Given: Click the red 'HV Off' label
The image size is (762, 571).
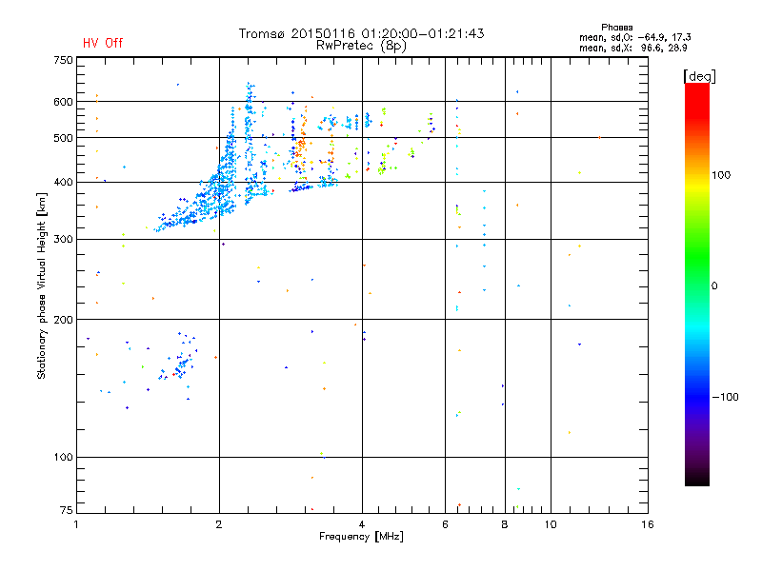Looking at the screenshot, I should click(103, 43).
